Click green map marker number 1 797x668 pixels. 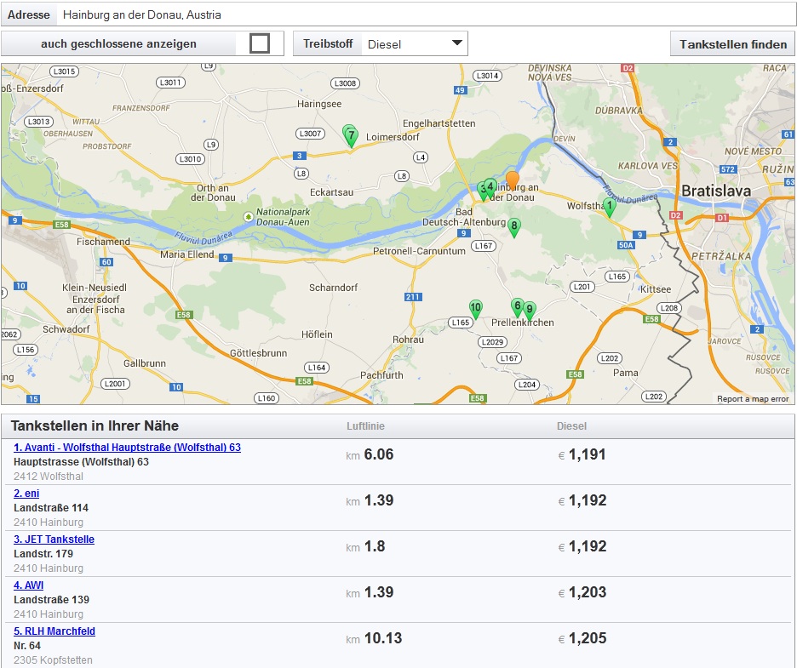pyautogui.click(x=609, y=206)
